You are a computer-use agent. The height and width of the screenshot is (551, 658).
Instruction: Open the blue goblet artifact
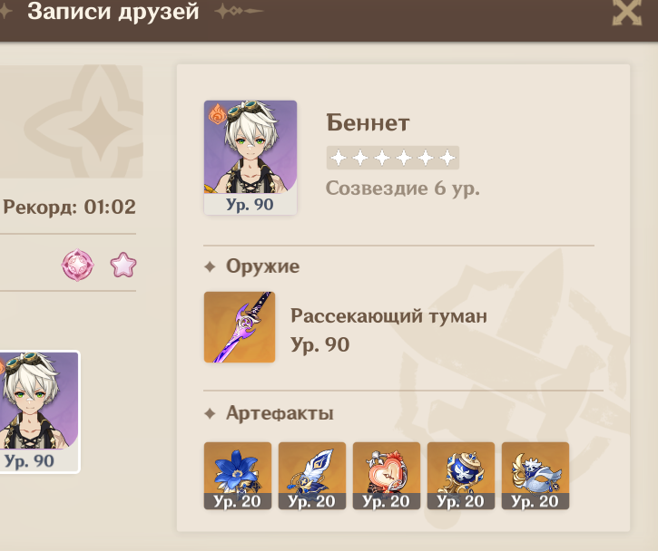pos(461,476)
